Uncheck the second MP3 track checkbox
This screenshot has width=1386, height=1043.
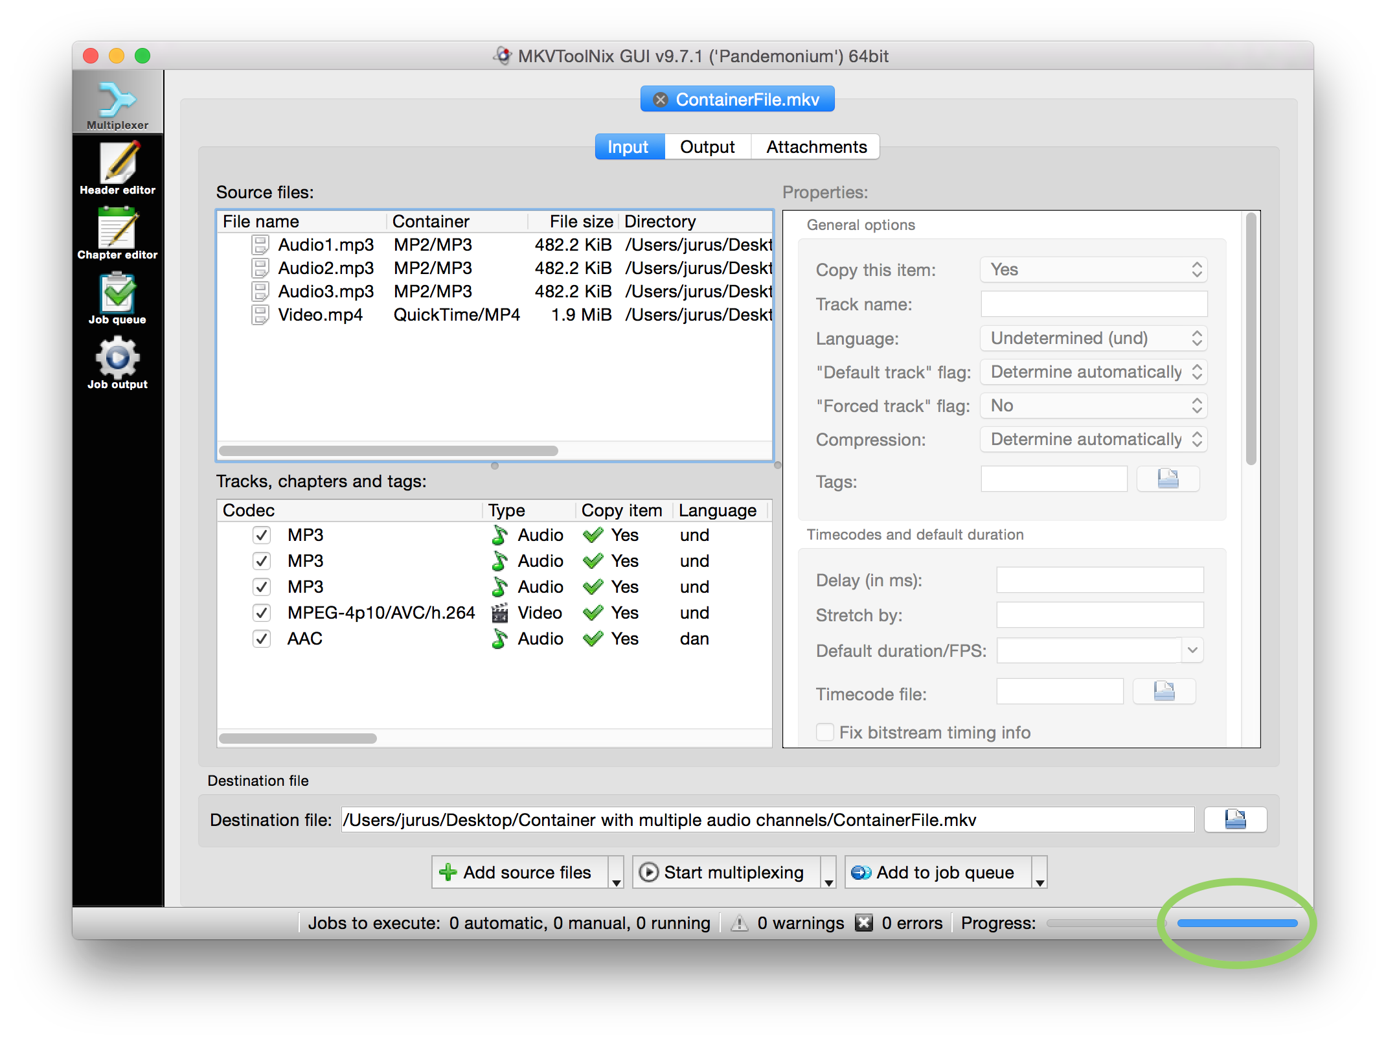(262, 561)
